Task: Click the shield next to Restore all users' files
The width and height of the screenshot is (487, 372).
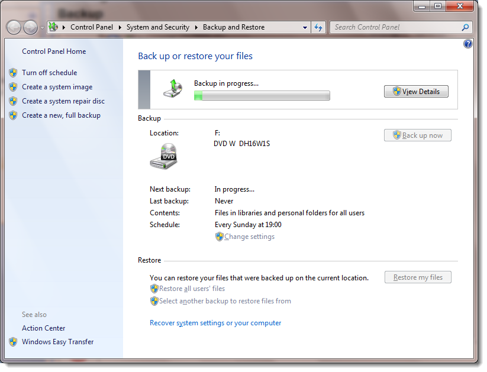Action: (153, 289)
